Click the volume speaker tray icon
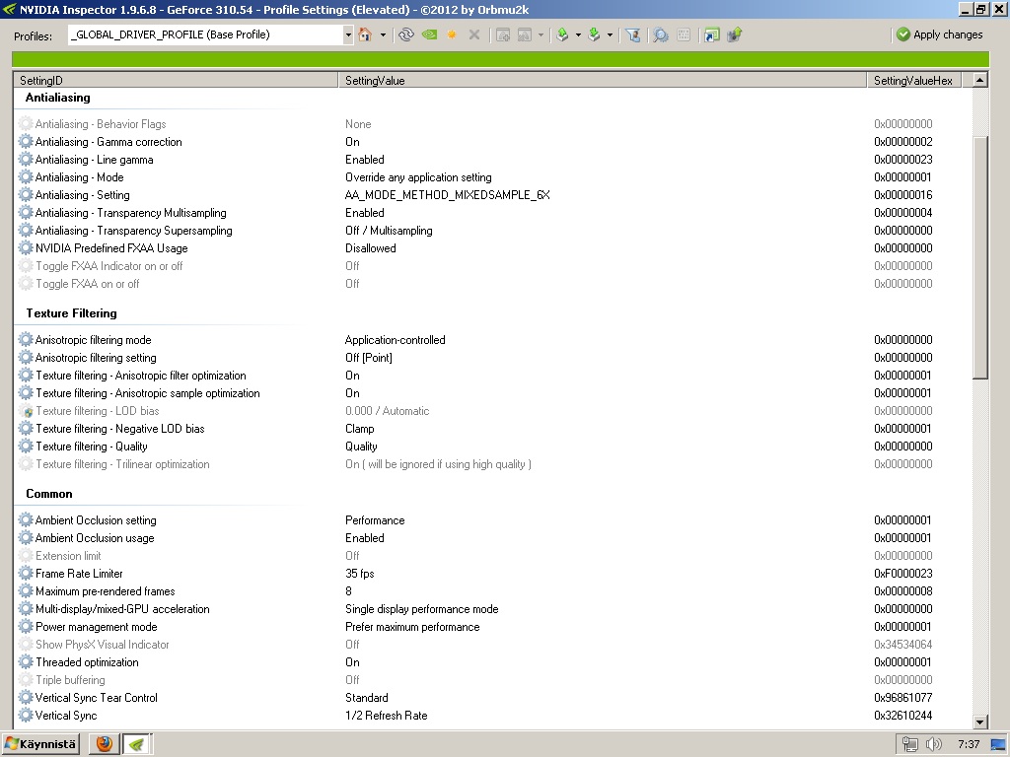Image resolution: width=1010 pixels, height=757 pixels. tap(933, 744)
